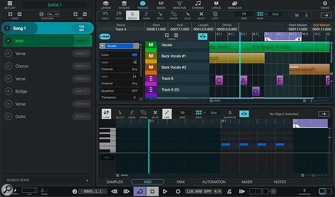This screenshot has height=197, width=335.
Task: Select the Line tool in MIDI editor
Action: (x=167, y=114)
